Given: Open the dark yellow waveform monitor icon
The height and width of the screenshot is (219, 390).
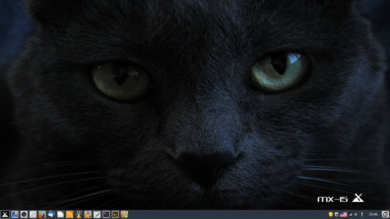Looking at the screenshot, I should coord(115,214).
